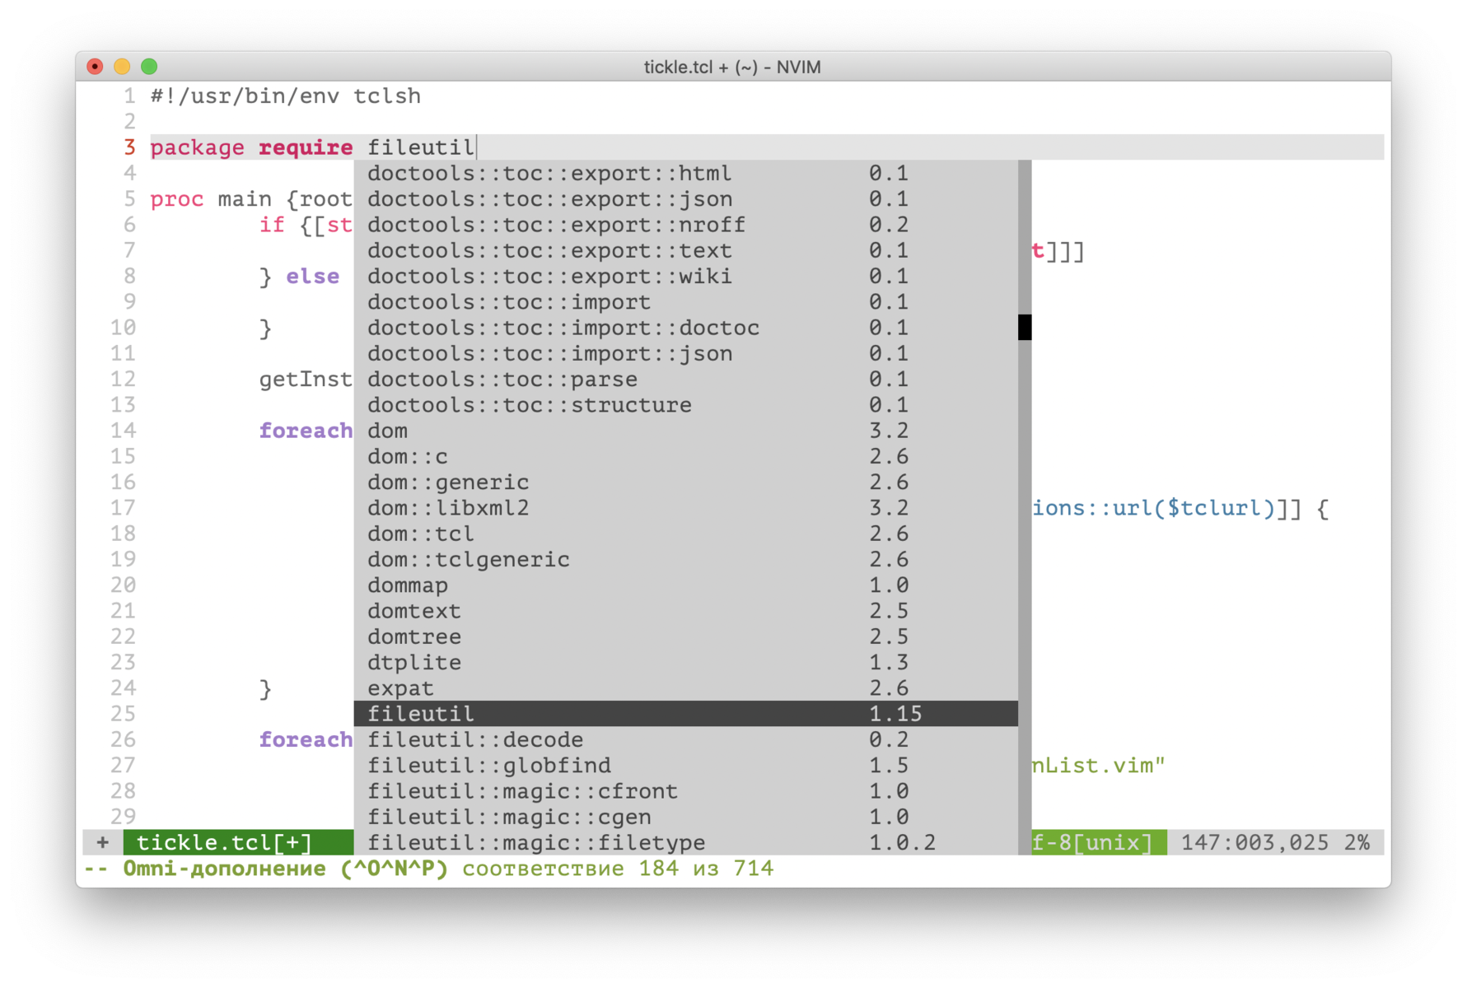Pick dom::c completion entry

tap(686, 456)
